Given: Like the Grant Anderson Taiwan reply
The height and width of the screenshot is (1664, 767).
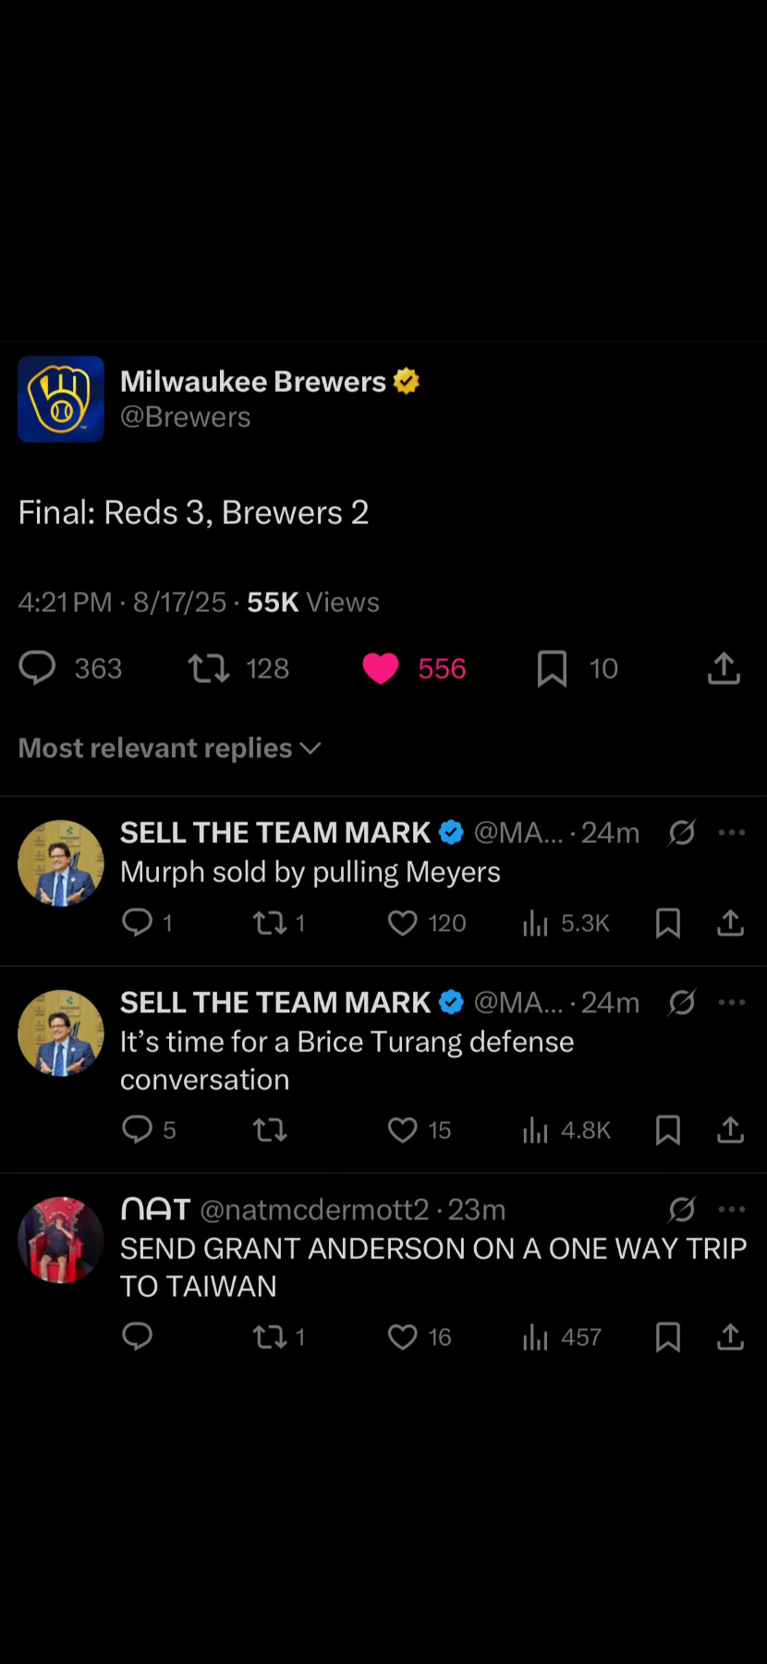Looking at the screenshot, I should pyautogui.click(x=403, y=1337).
